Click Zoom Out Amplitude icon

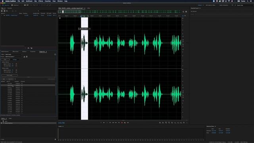pyautogui.click(x=163, y=123)
